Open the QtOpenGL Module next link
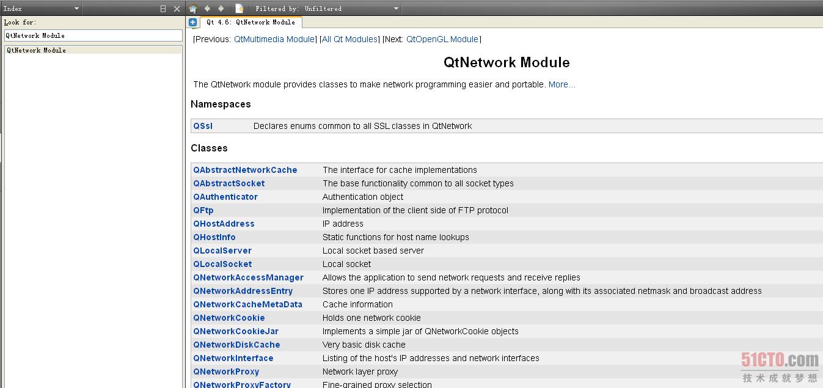Image resolution: width=823 pixels, height=388 pixels. tap(442, 39)
